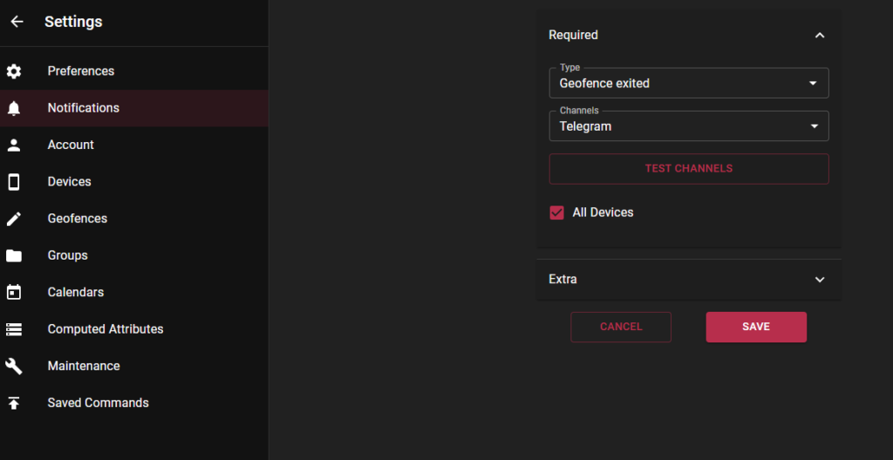893x460 pixels.
Task: Save the notification settings
Action: pyautogui.click(x=756, y=327)
